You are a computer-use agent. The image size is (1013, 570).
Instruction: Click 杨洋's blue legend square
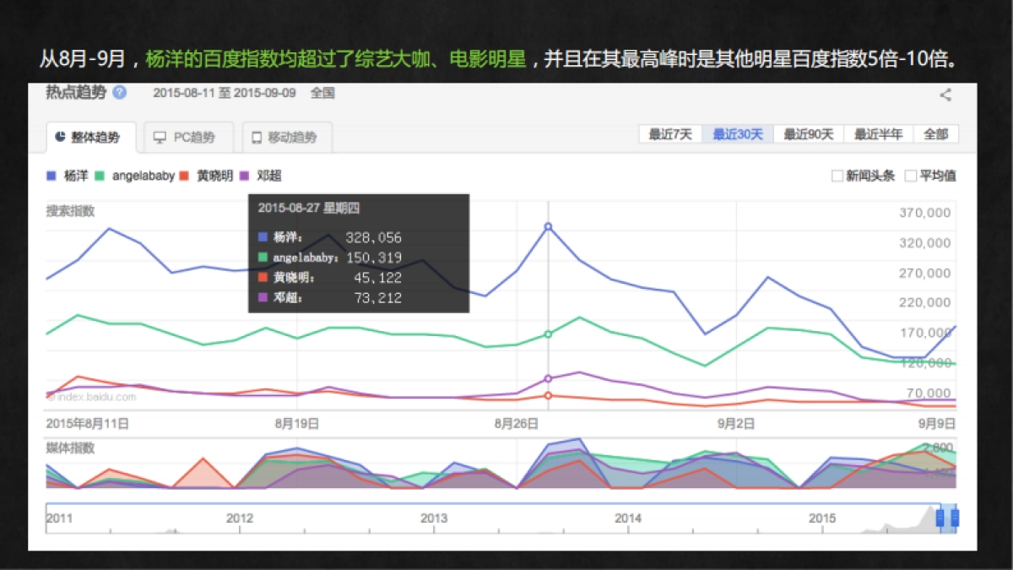click(x=48, y=175)
